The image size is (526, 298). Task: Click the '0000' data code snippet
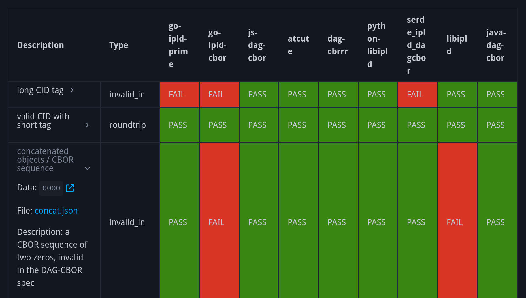51,188
